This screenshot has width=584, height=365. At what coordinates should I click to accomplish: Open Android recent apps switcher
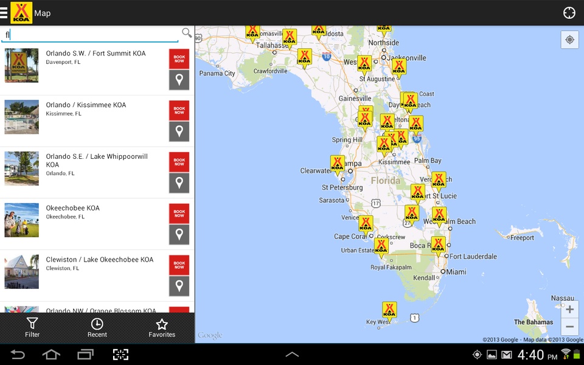pyautogui.click(x=86, y=355)
